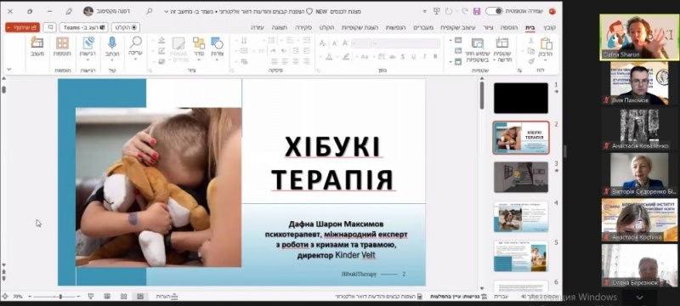
Task: Open the Insert (הוספה) tab
Action: [x=509, y=27]
